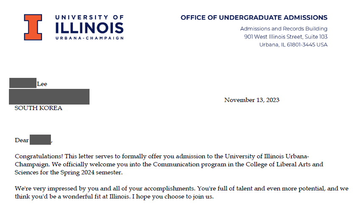This screenshot has width=353, height=204.
Task: Click the November 13, 2023 date
Action: 252,100
